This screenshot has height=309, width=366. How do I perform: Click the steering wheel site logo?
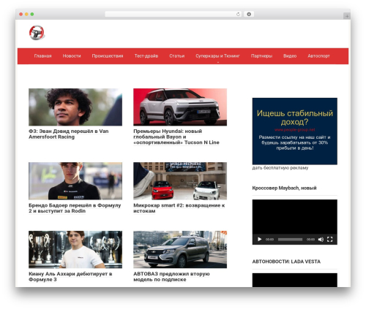(x=37, y=33)
